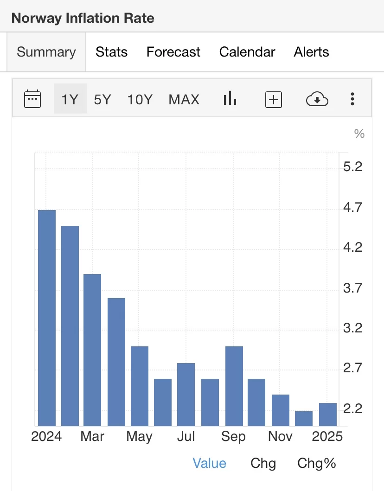This screenshot has height=491, width=384.
Task: Show the MAX historical range
Action: pos(184,99)
